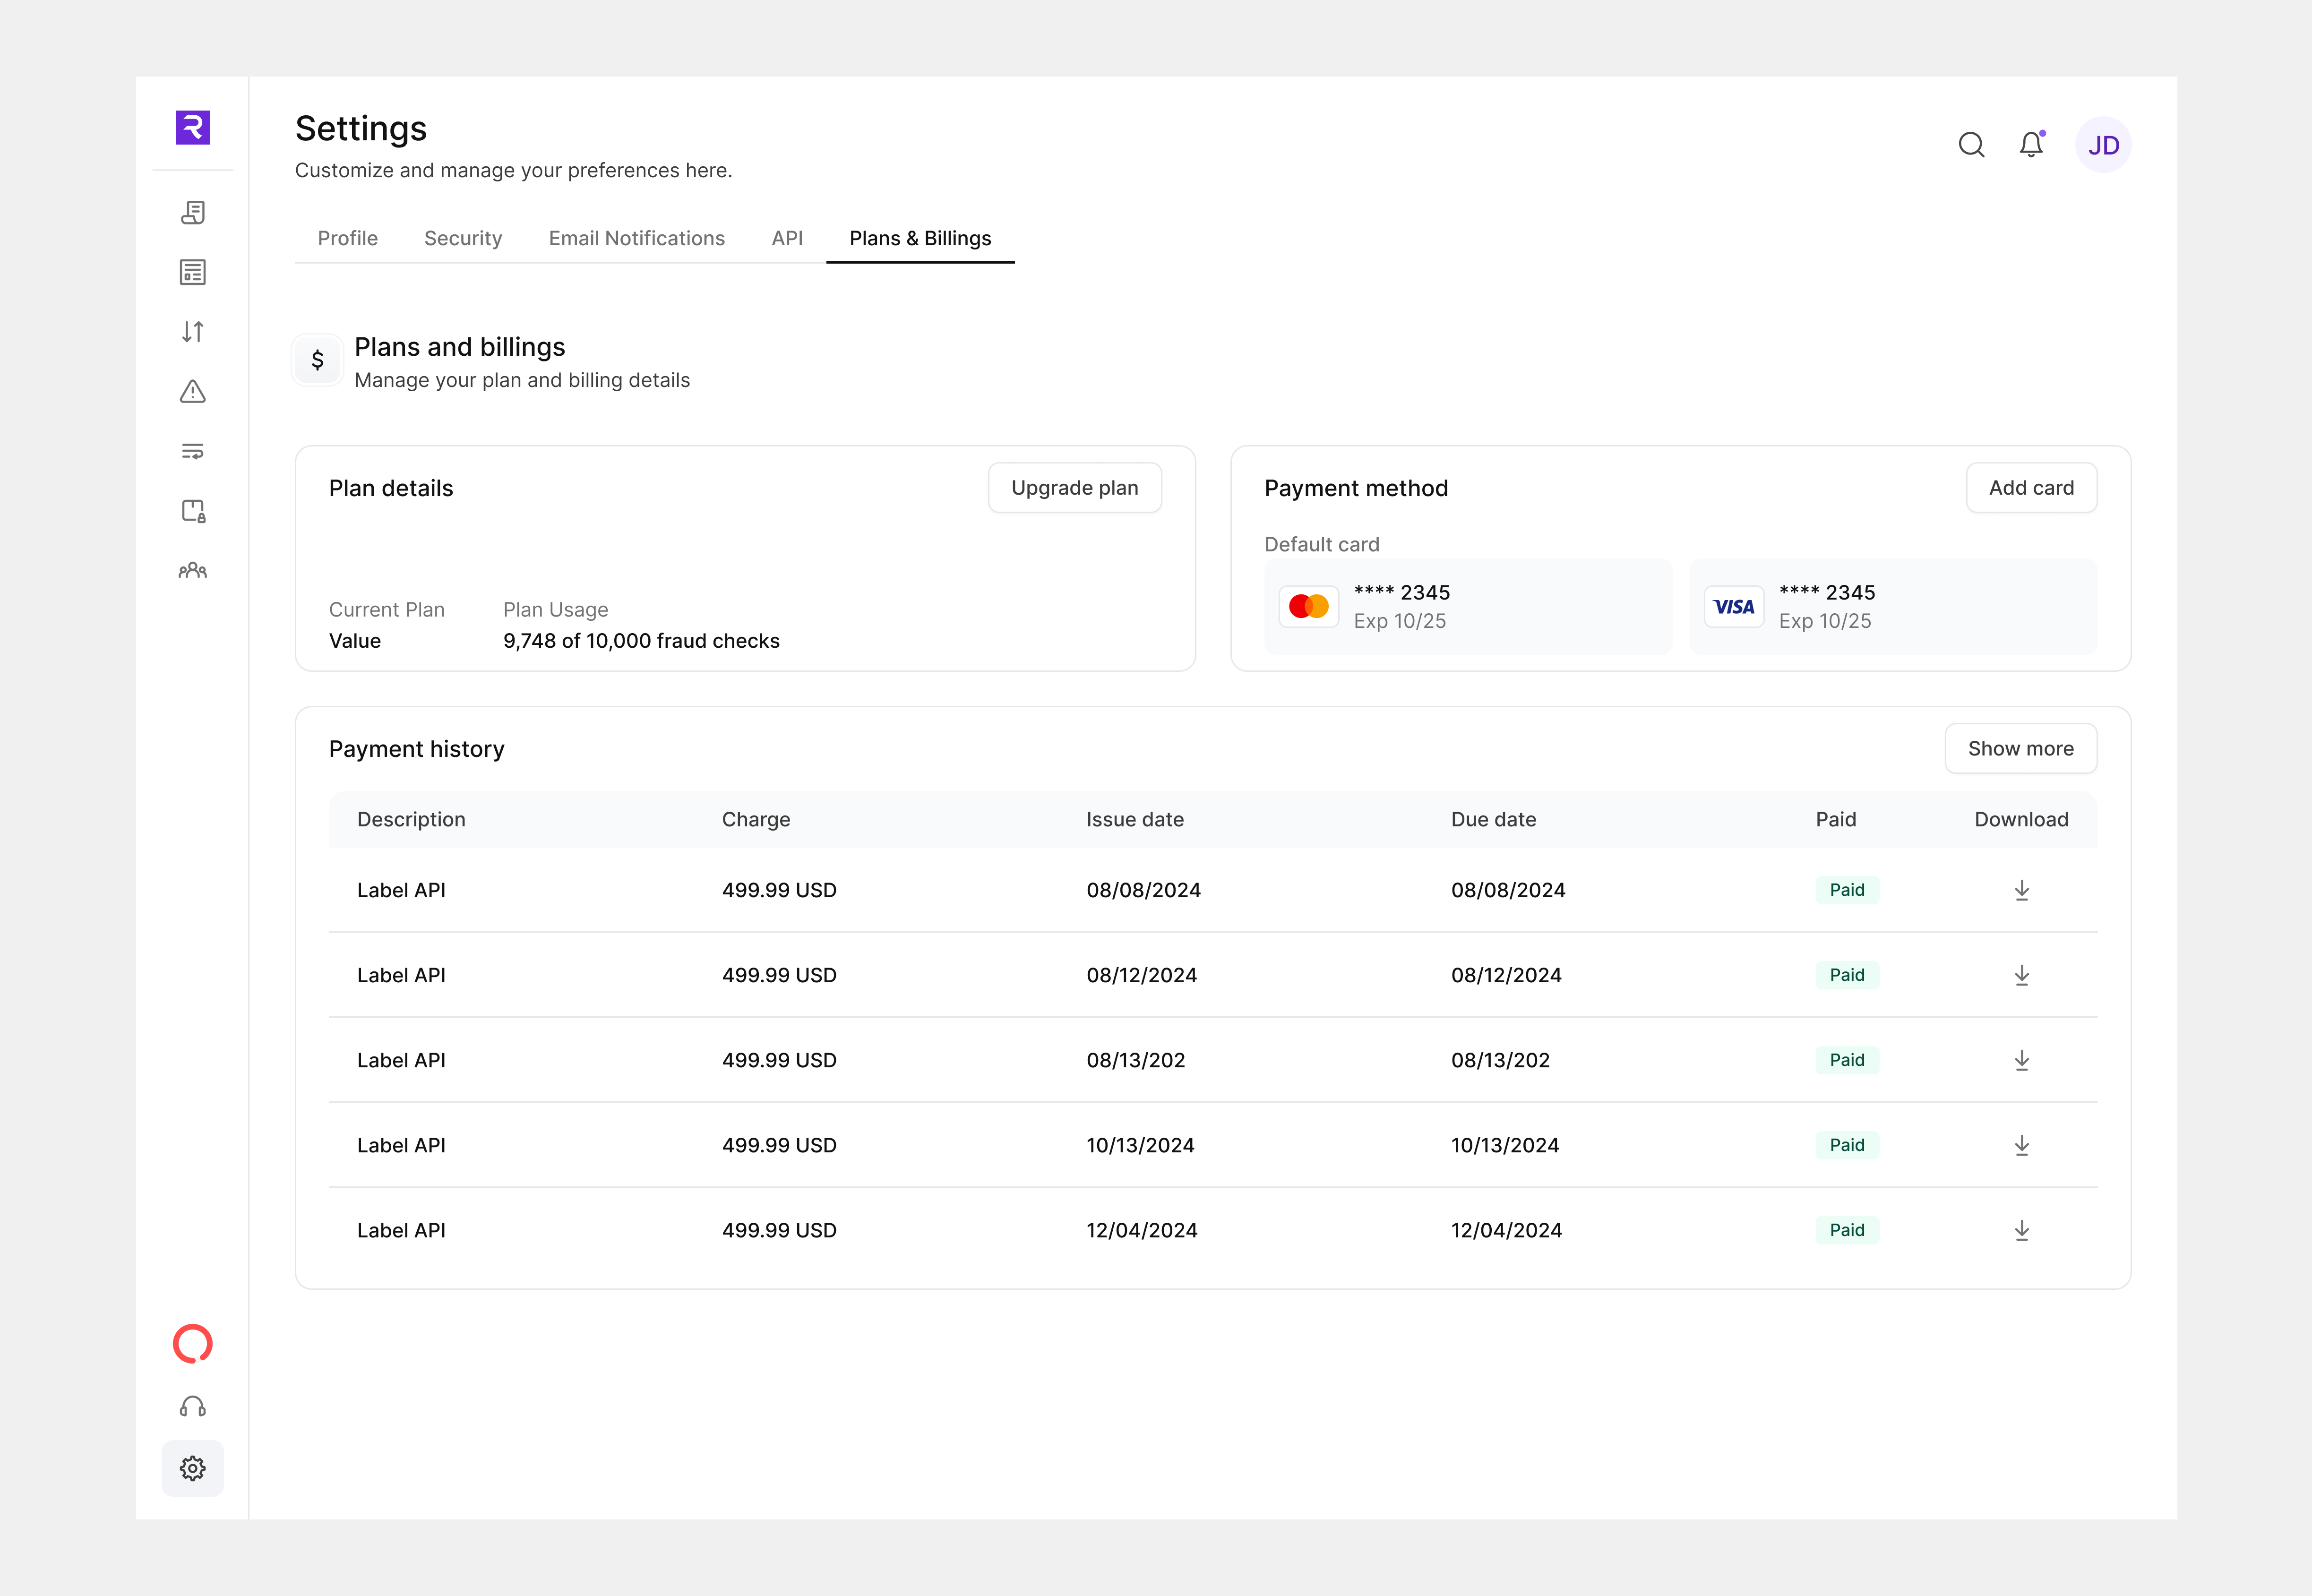Switch to the Profile tab
The width and height of the screenshot is (2312, 1596).
point(347,238)
